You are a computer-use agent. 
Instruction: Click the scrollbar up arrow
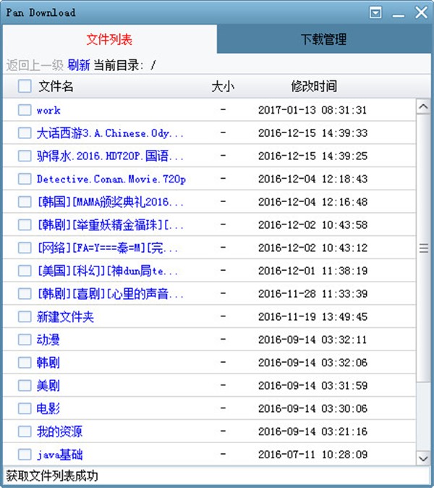(x=423, y=106)
